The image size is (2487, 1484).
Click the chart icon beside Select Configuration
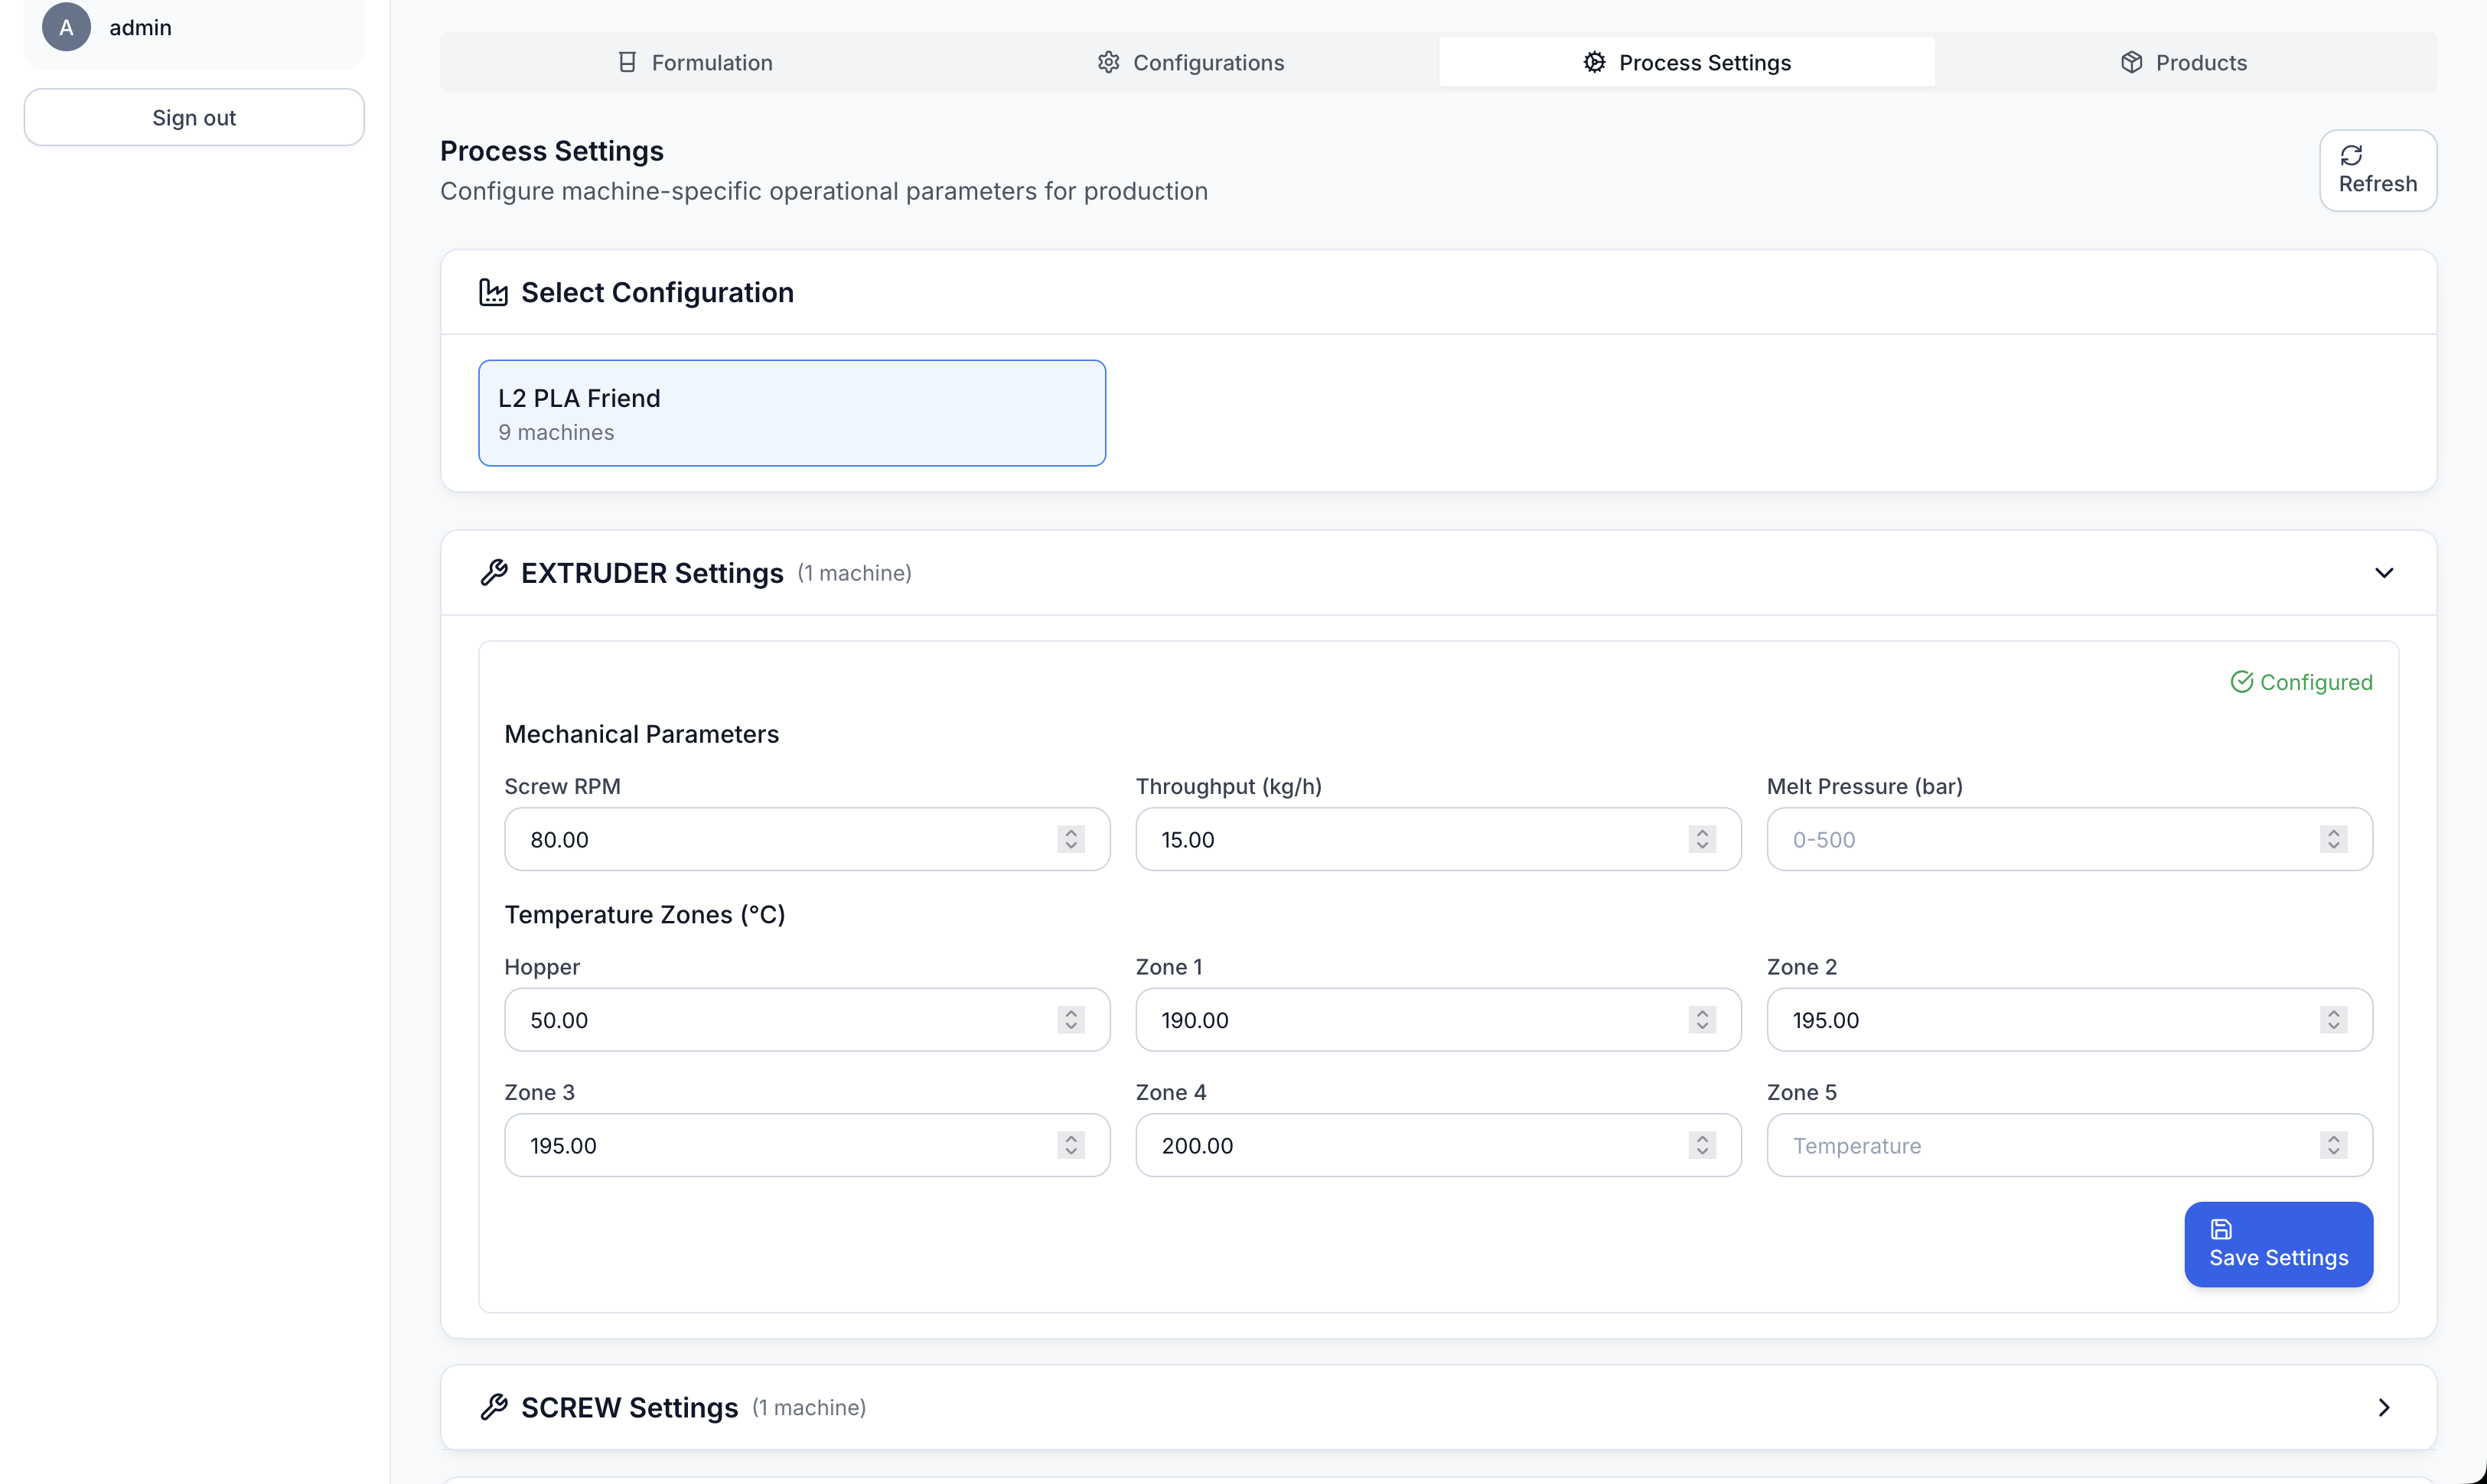[x=494, y=292]
